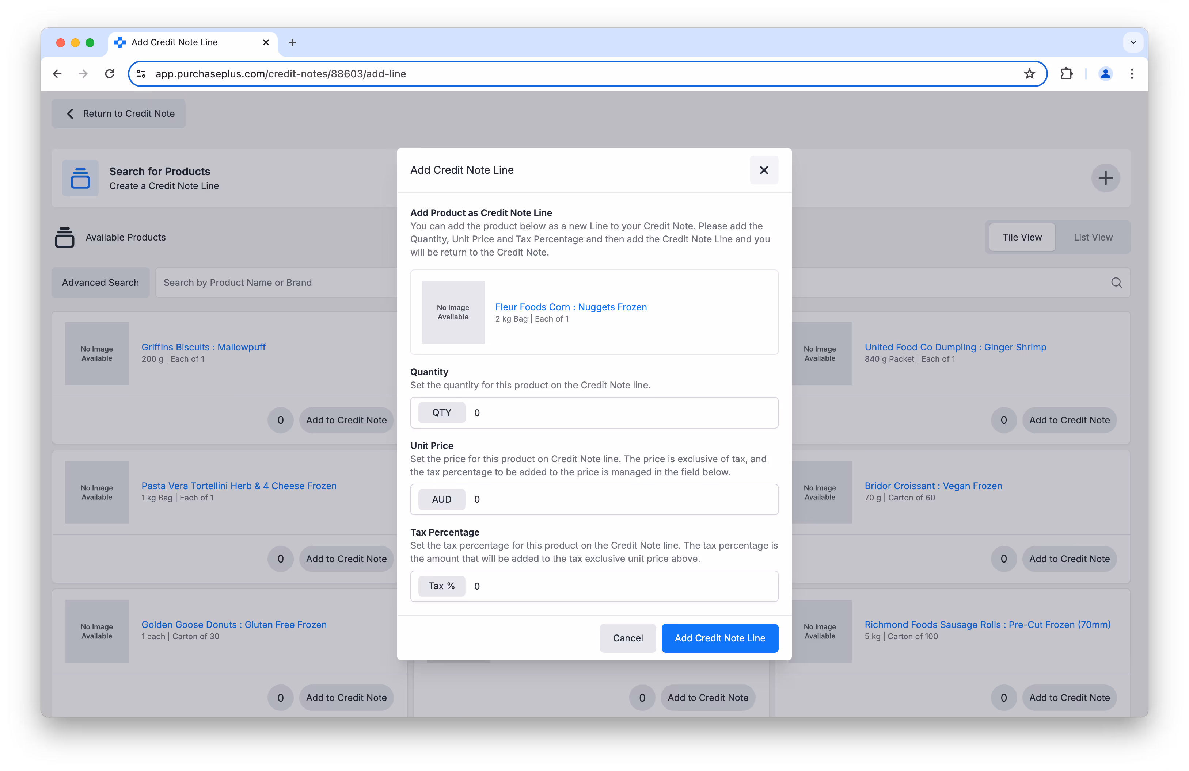Viewport: 1189px width, 771px height.
Task: Return to Credit Note
Action: point(119,114)
